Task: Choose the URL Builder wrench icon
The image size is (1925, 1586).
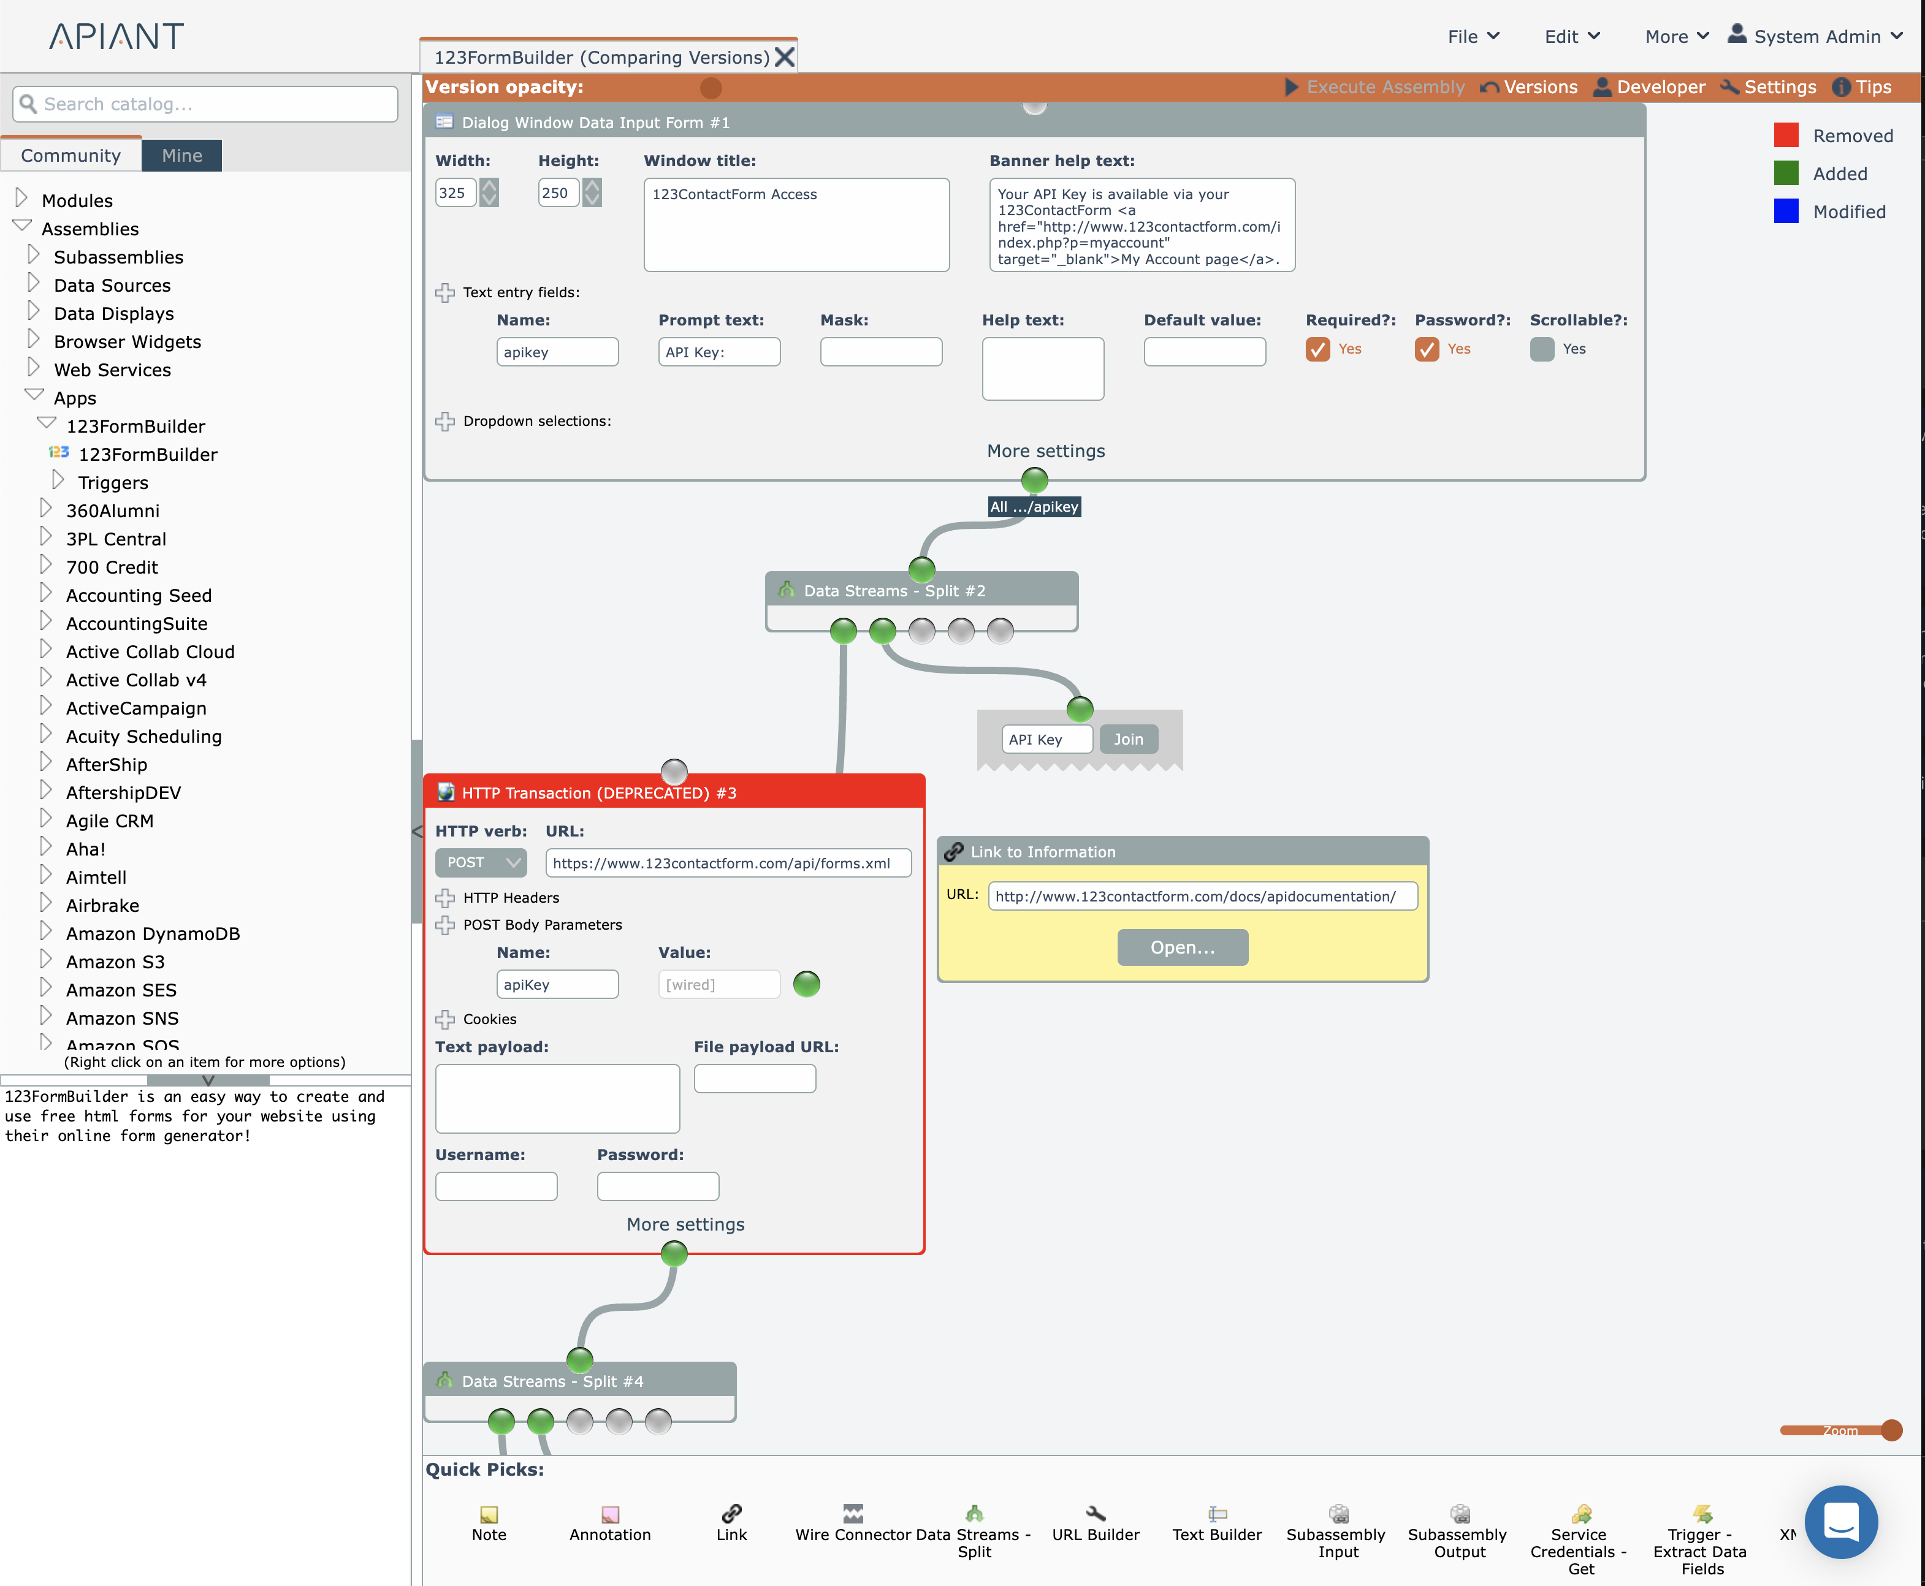Action: pos(1095,1513)
